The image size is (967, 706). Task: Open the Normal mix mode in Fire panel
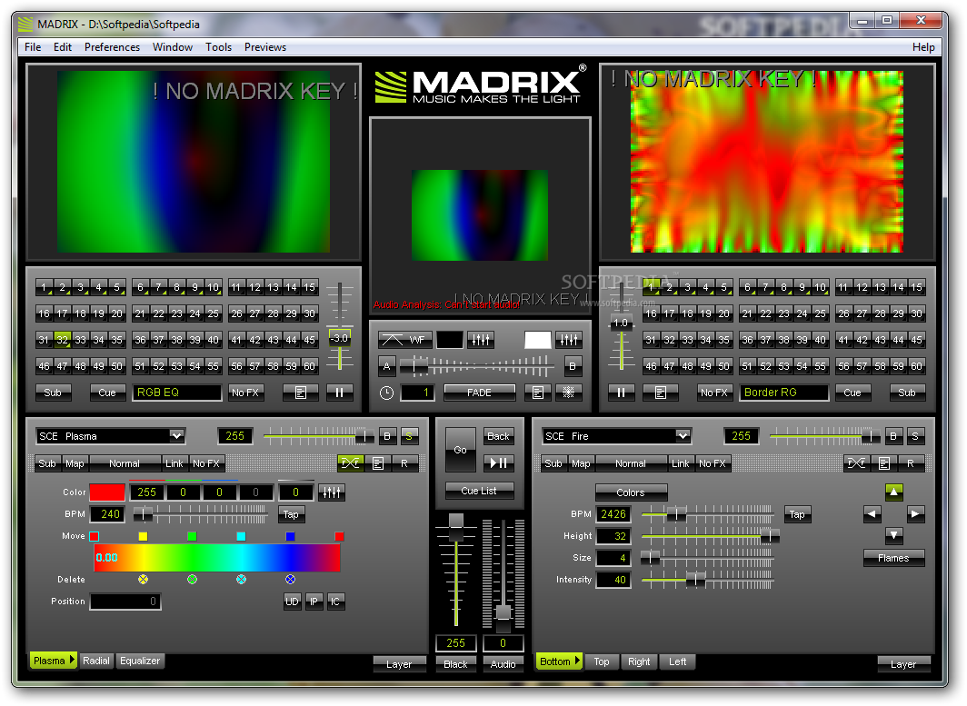tap(631, 463)
